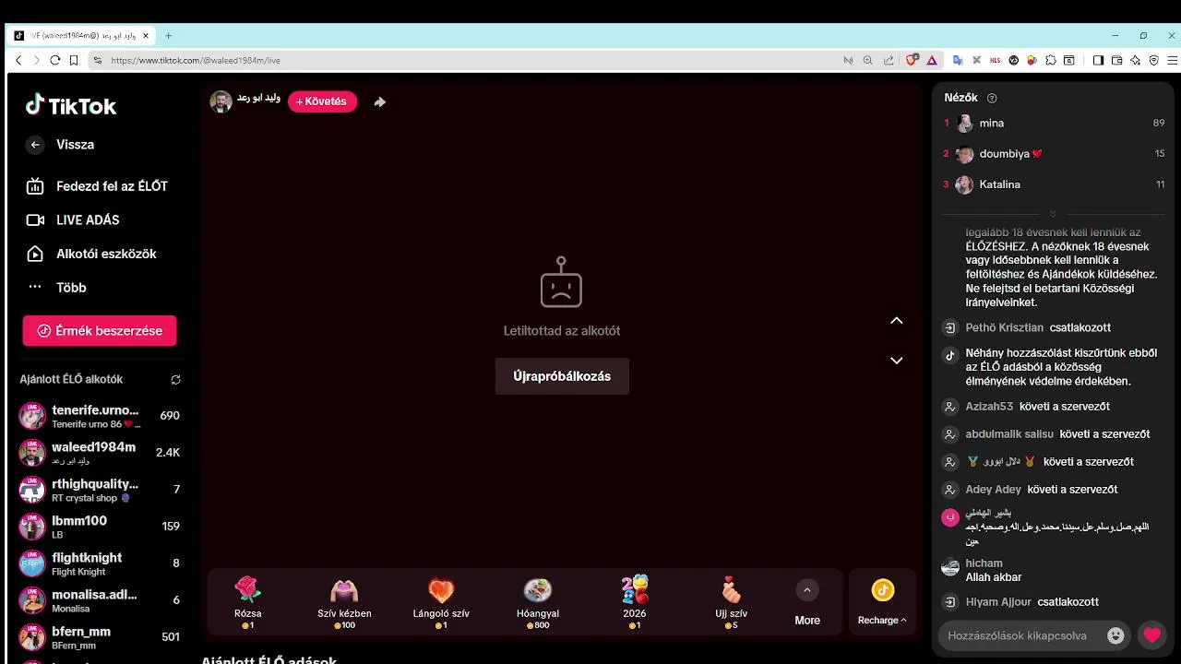Open Fedezd fel az ÉLŐT
The image size is (1181, 664).
[x=97, y=186]
